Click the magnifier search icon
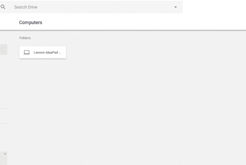This screenshot has height=165, width=246. [x=3, y=7]
